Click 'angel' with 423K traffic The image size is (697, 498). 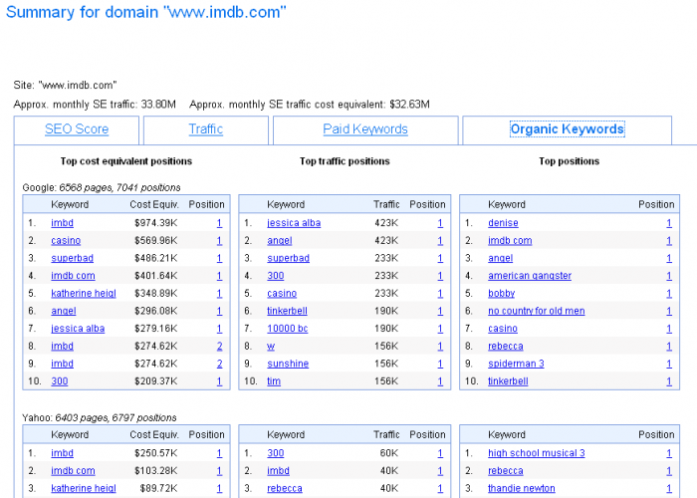click(x=280, y=241)
